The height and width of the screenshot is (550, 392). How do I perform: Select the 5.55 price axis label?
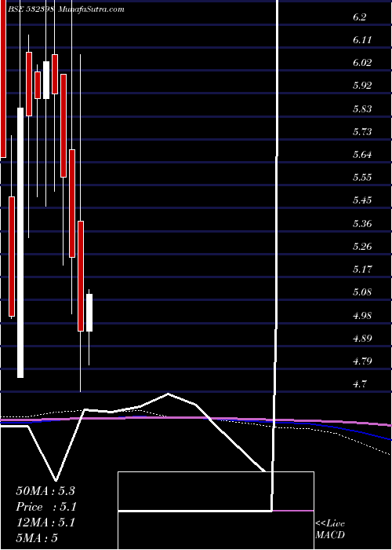[362, 177]
